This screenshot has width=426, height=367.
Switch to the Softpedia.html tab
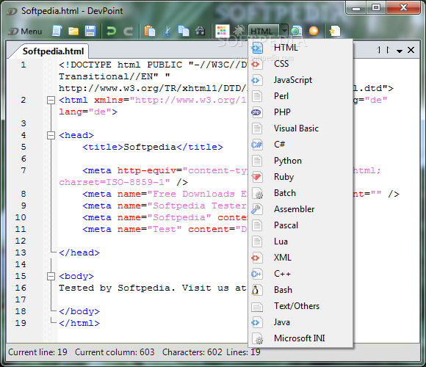[x=53, y=51]
